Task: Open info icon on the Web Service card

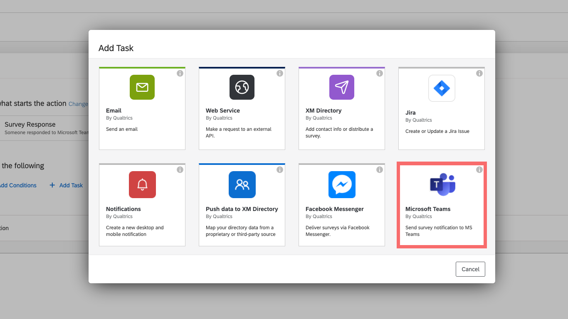Action: click(280, 73)
